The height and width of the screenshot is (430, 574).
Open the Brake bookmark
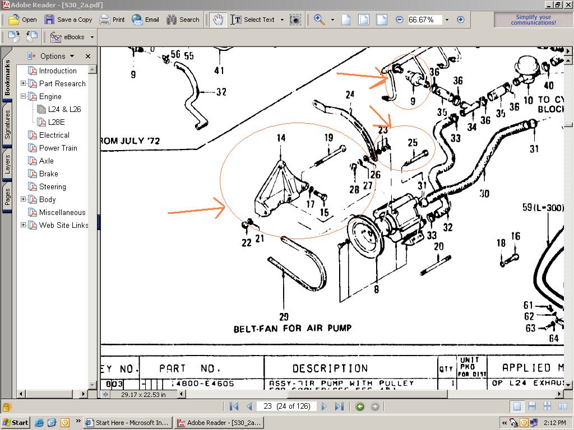[49, 174]
